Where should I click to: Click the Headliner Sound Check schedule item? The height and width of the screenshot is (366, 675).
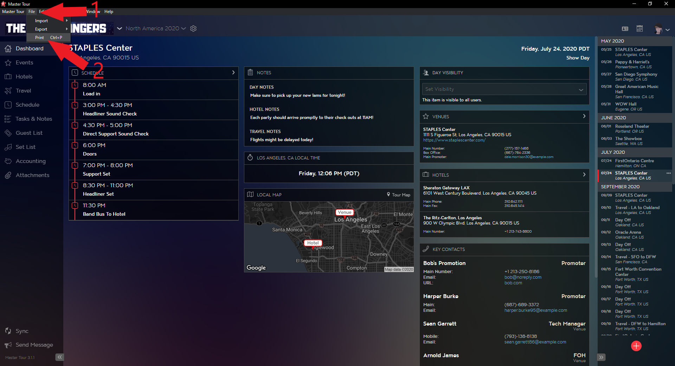click(x=154, y=110)
